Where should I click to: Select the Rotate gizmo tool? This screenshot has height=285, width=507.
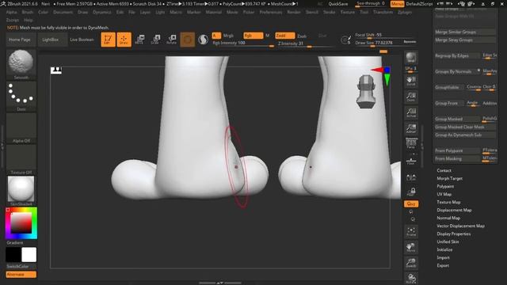click(x=171, y=40)
